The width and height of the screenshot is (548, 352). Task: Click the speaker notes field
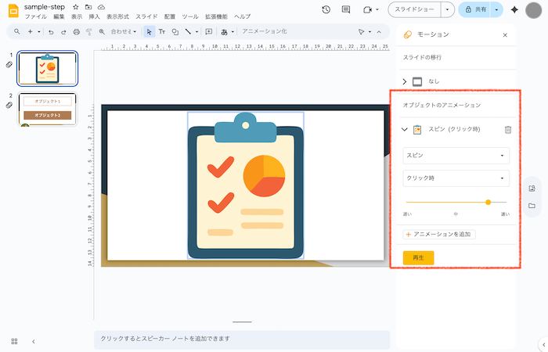coord(242,339)
